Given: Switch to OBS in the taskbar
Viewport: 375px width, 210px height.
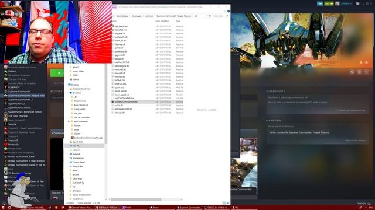Looking at the screenshot, I should 217,208.
